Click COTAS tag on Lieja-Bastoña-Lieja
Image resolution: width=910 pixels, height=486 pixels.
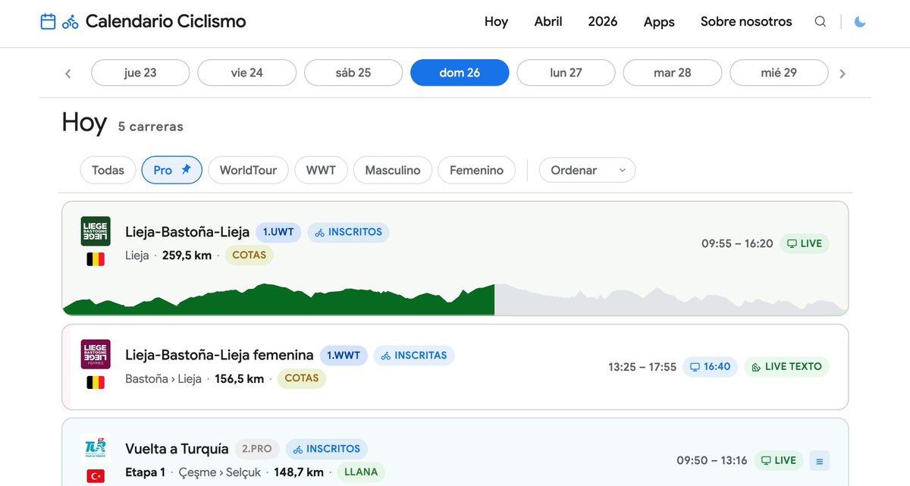coord(249,255)
